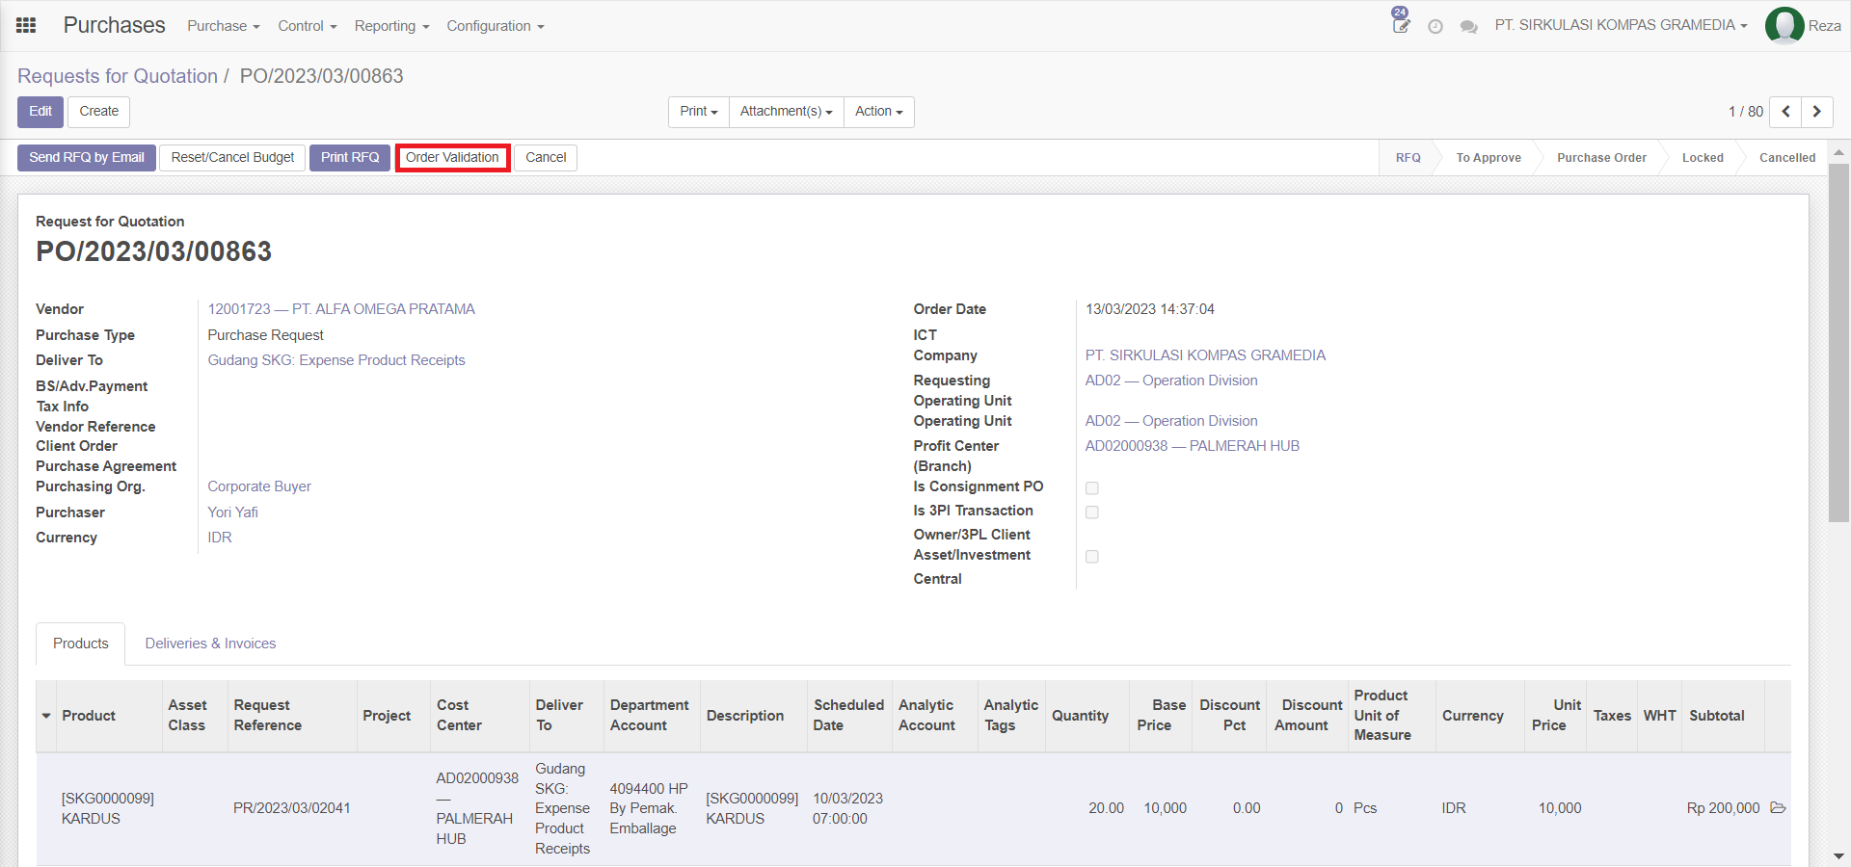Toggle the Asset/Investment checkbox

click(1092, 557)
